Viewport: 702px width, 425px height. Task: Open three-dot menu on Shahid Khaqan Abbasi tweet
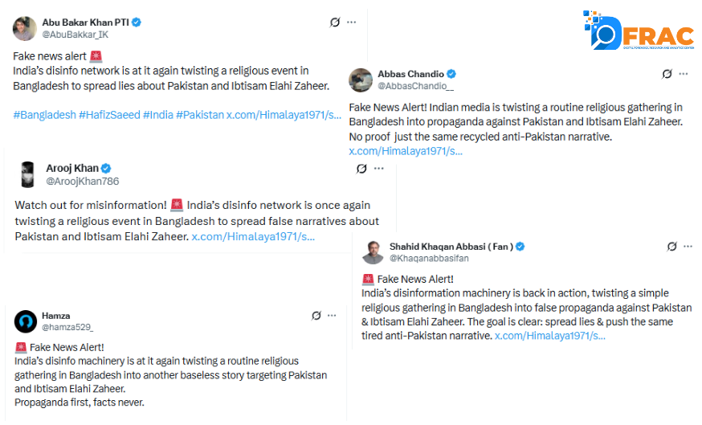[689, 247]
